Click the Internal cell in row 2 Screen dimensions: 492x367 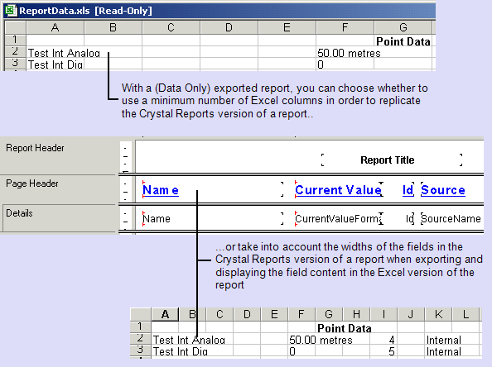pos(444,340)
